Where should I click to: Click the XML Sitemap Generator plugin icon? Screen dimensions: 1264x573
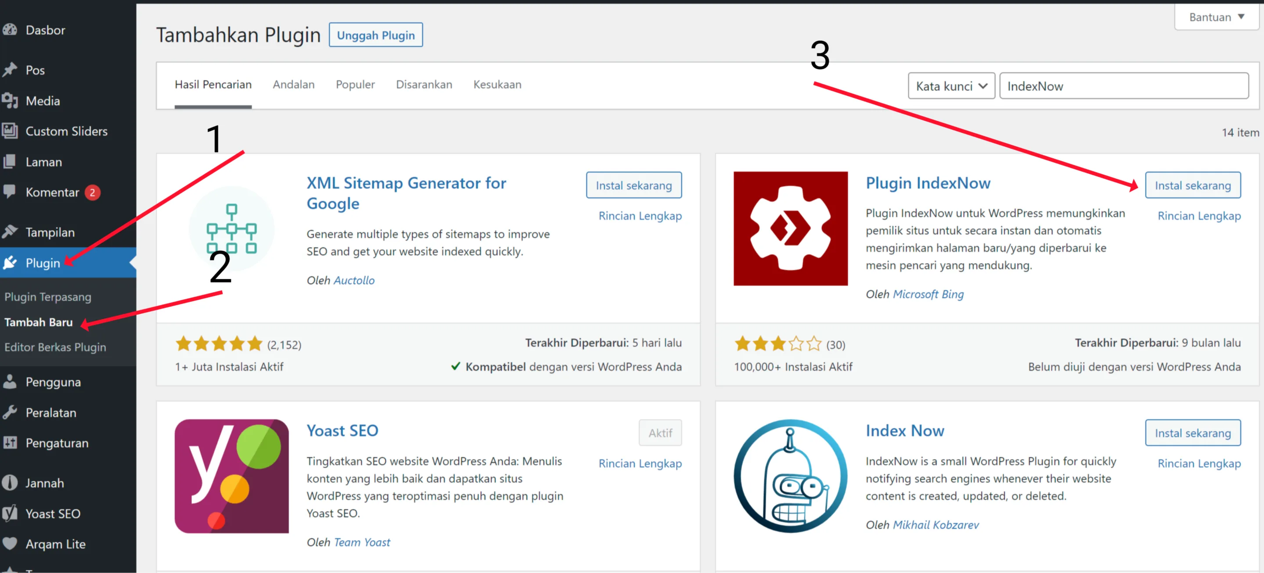pyautogui.click(x=232, y=228)
